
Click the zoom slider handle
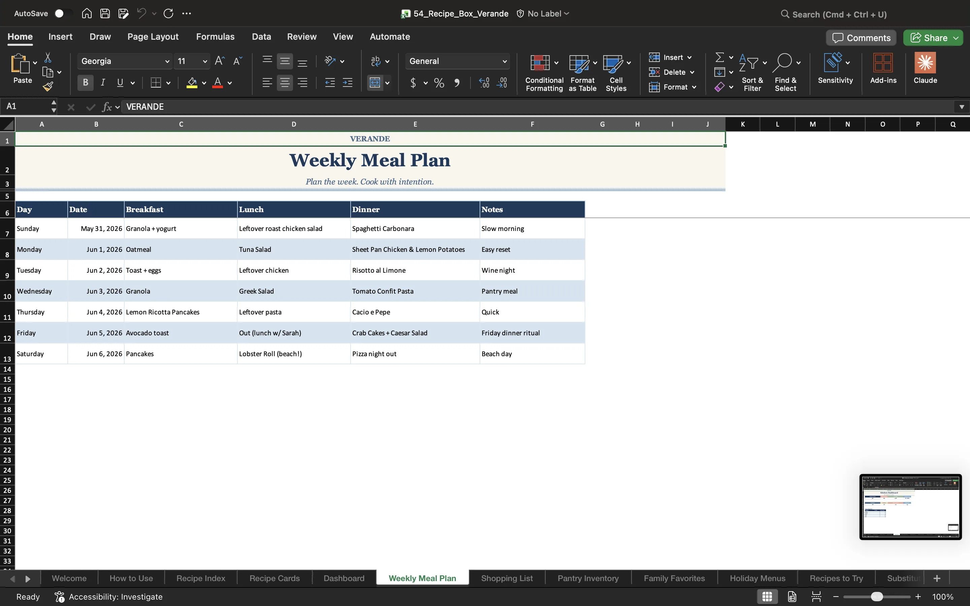(x=877, y=596)
